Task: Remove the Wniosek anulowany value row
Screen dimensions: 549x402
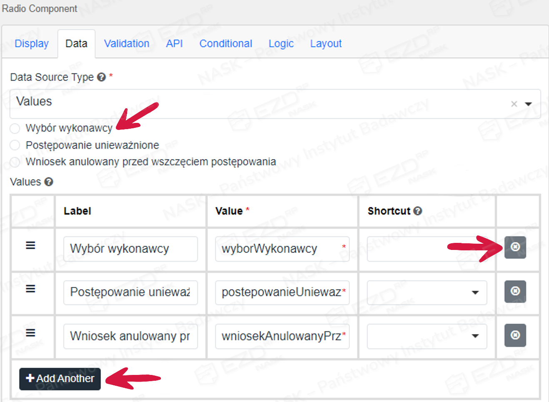Action: pos(515,335)
